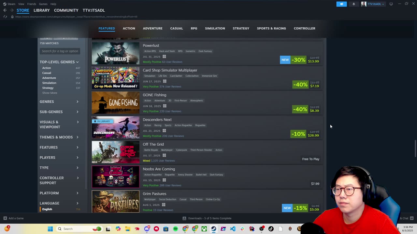Screen dimensions: 417x234
Task: Open the View menu
Action: tap(21, 4)
